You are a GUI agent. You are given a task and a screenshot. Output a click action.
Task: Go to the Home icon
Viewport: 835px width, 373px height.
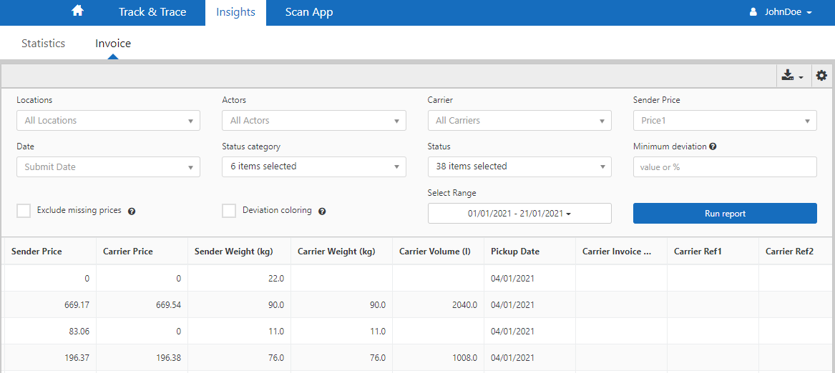(78, 11)
